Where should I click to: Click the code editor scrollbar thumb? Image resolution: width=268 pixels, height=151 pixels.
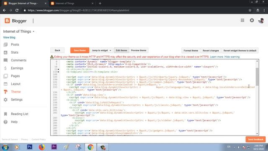pyautogui.click(x=257, y=76)
